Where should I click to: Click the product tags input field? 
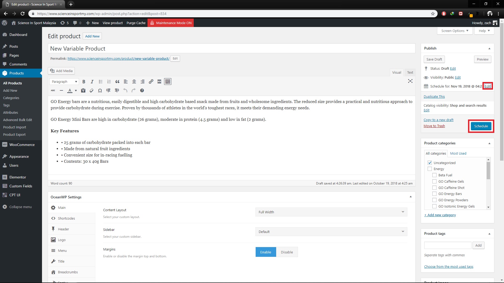[x=448, y=246]
